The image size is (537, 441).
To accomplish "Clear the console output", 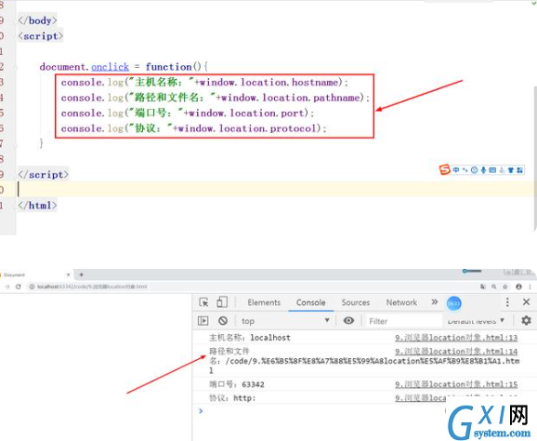I will [x=223, y=321].
